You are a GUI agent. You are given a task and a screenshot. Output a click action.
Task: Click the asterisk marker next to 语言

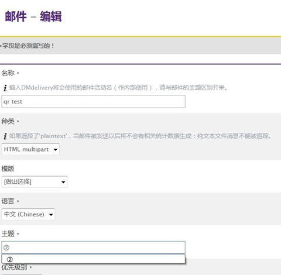(x=18, y=201)
